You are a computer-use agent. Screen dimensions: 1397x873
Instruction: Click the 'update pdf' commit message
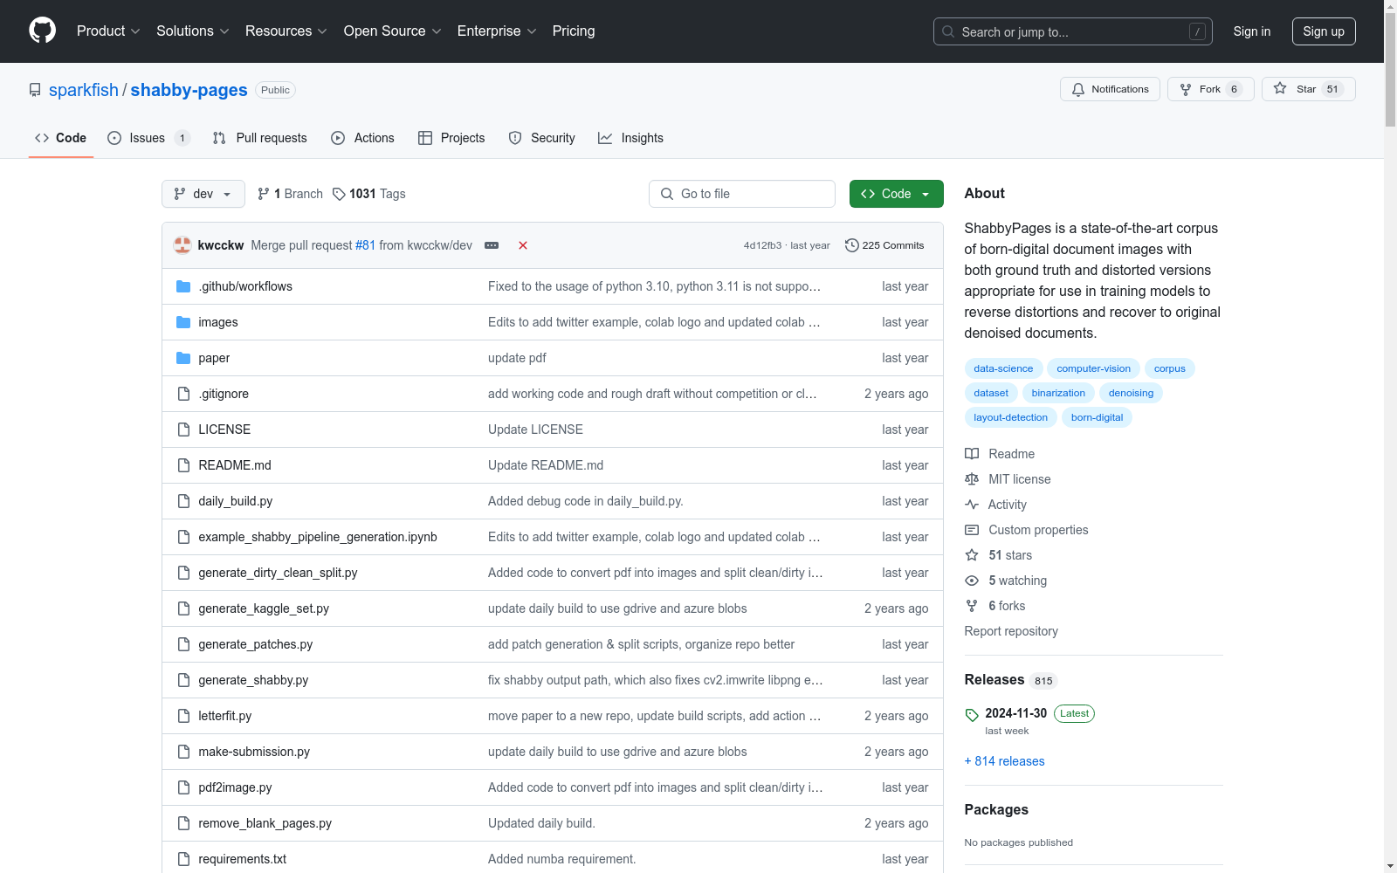point(517,358)
